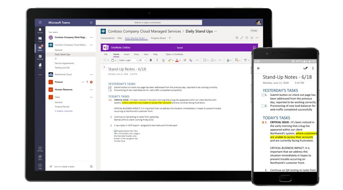Expand the OneNote navigation pane chevron
The image size is (343, 190).
point(104,67)
